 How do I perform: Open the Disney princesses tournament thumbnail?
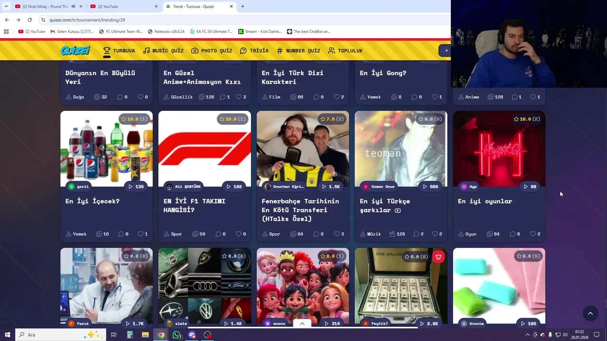click(x=303, y=286)
